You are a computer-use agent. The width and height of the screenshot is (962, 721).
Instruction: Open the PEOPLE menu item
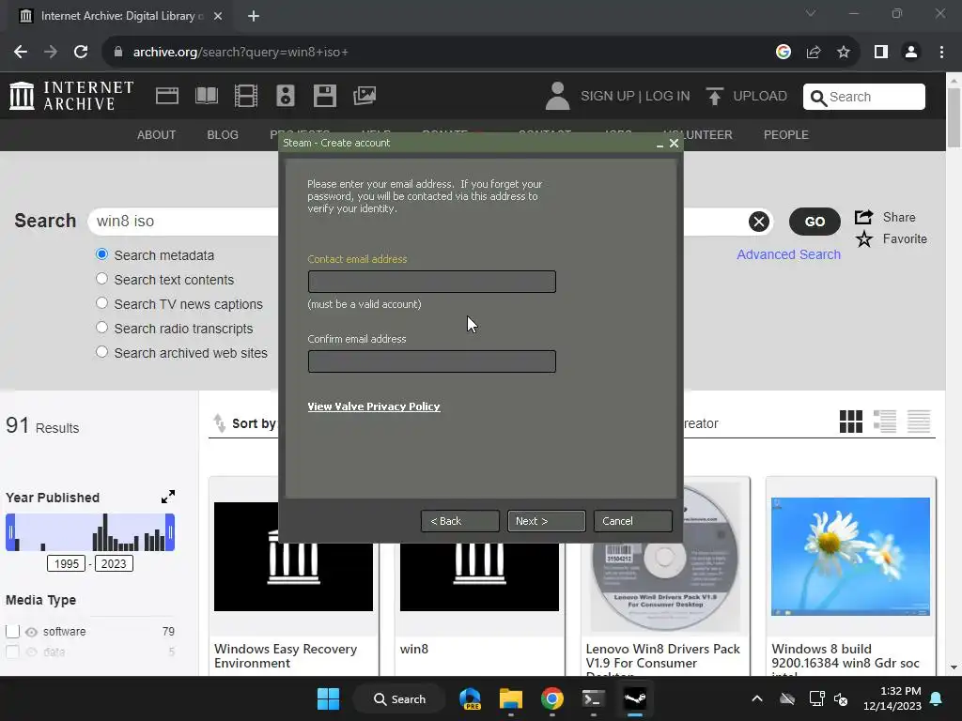pos(786,135)
